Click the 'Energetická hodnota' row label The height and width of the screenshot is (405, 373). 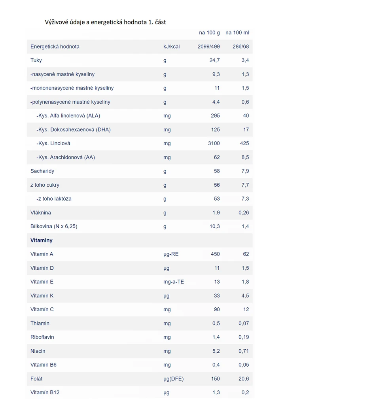click(x=55, y=47)
